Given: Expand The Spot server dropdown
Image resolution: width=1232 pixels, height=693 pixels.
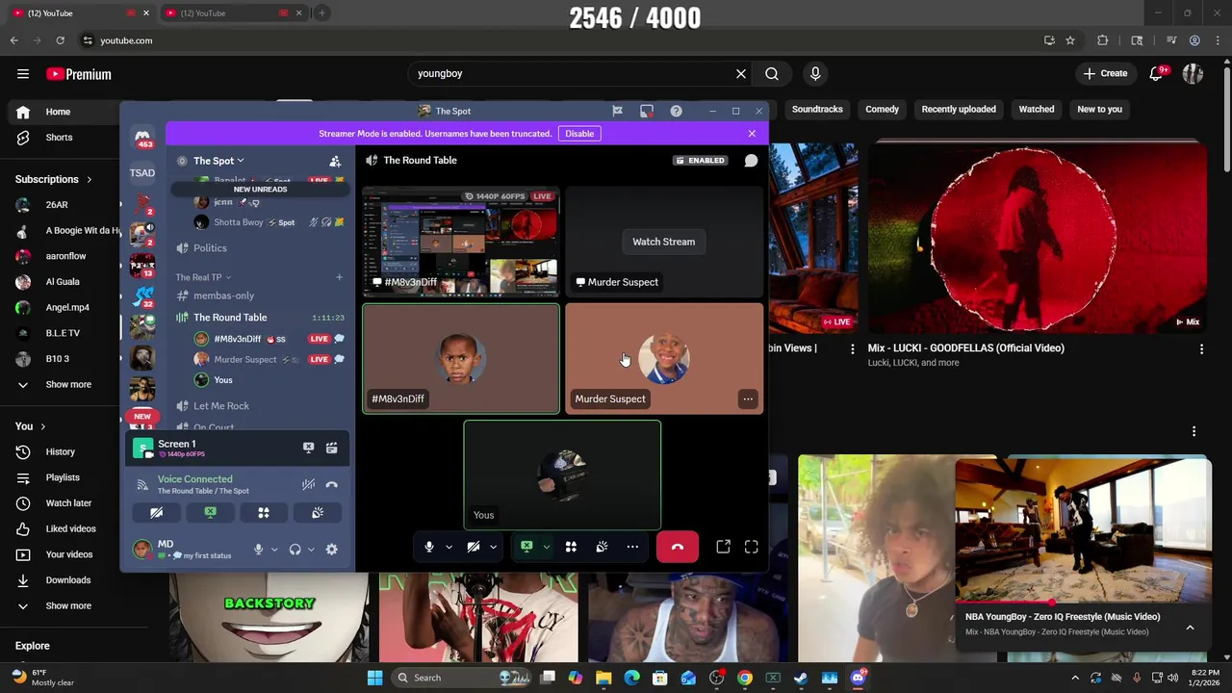Looking at the screenshot, I should pos(218,161).
